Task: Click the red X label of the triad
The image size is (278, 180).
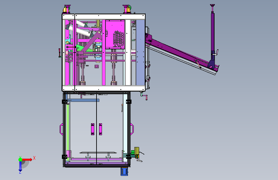Action: click(34, 158)
